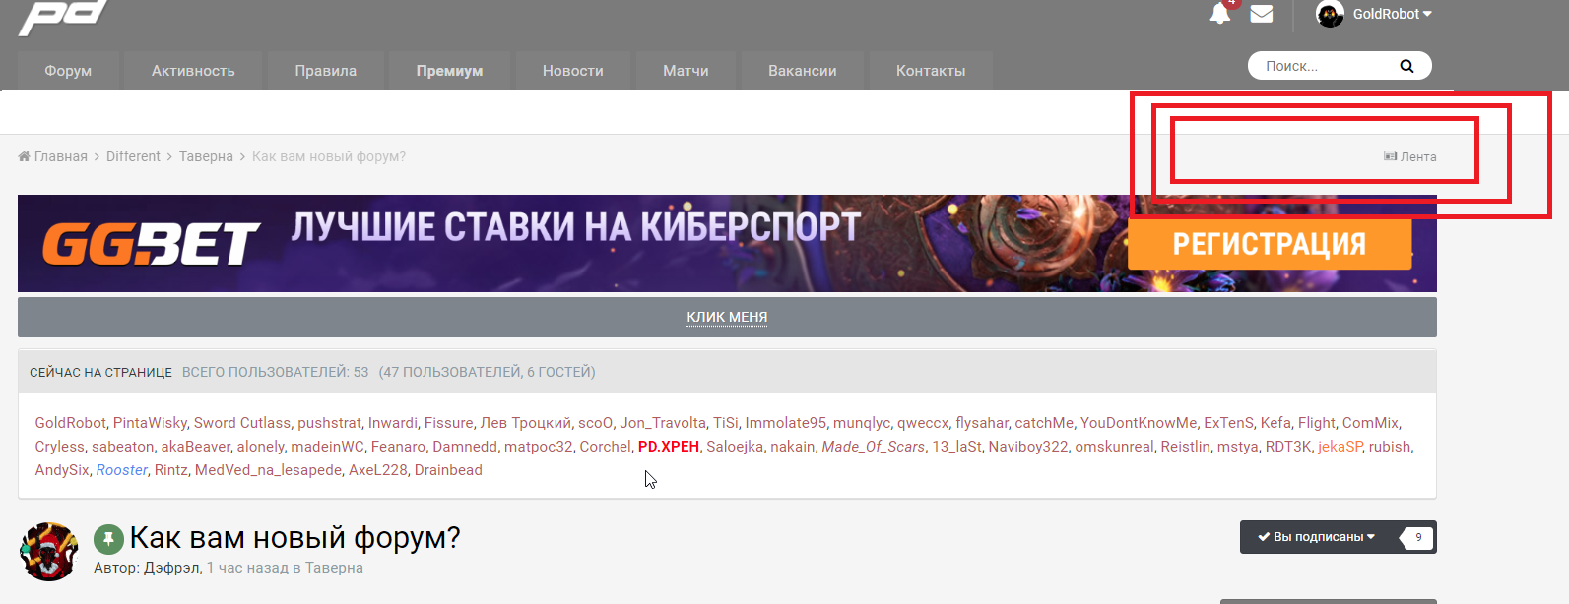Open user Лев Троцкий profile
The image size is (1569, 604).
coord(526,423)
